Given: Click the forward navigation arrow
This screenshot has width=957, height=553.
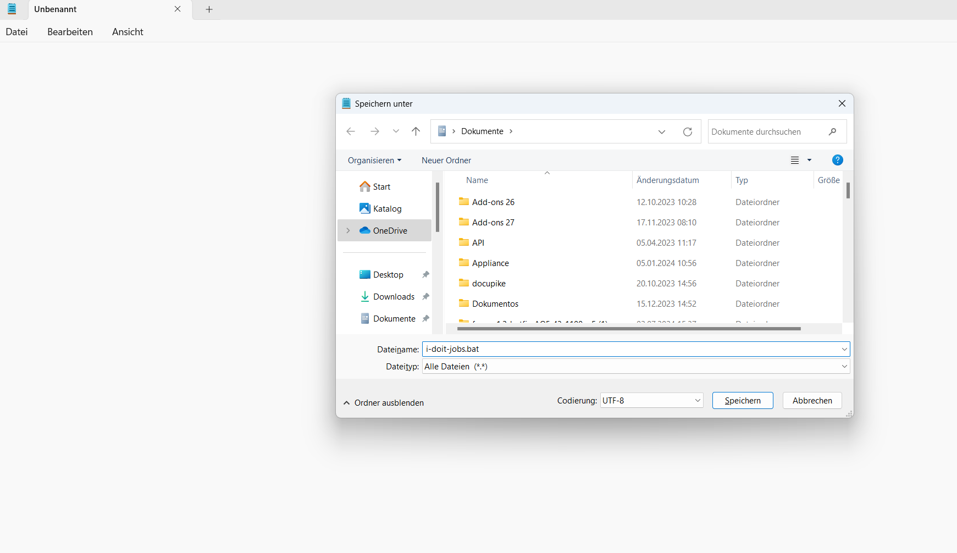Looking at the screenshot, I should pyautogui.click(x=374, y=131).
